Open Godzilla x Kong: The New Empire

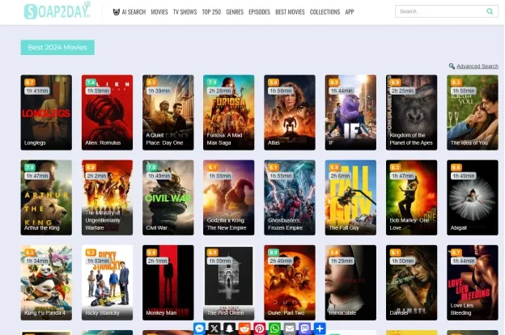tap(229, 197)
